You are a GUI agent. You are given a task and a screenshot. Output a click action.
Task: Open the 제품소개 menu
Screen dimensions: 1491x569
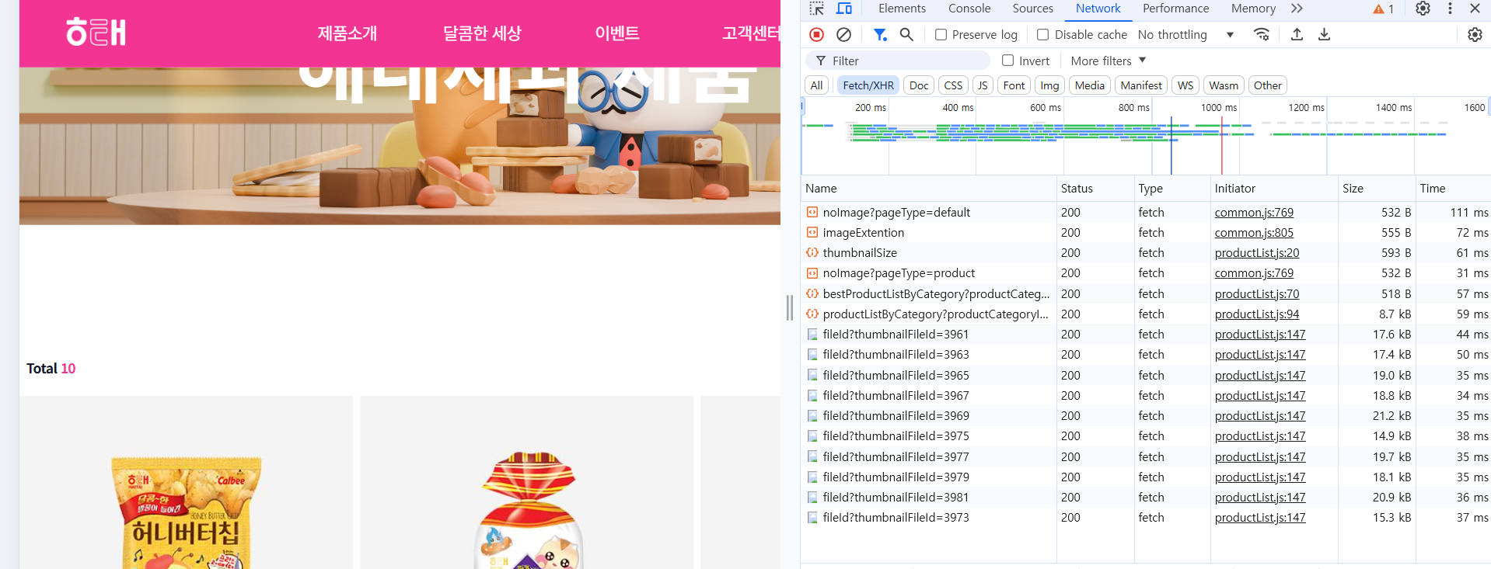[347, 33]
